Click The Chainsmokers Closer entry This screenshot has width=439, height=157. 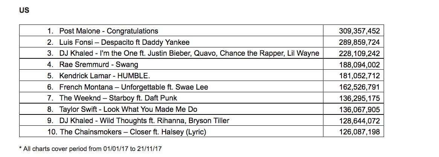tap(133, 132)
